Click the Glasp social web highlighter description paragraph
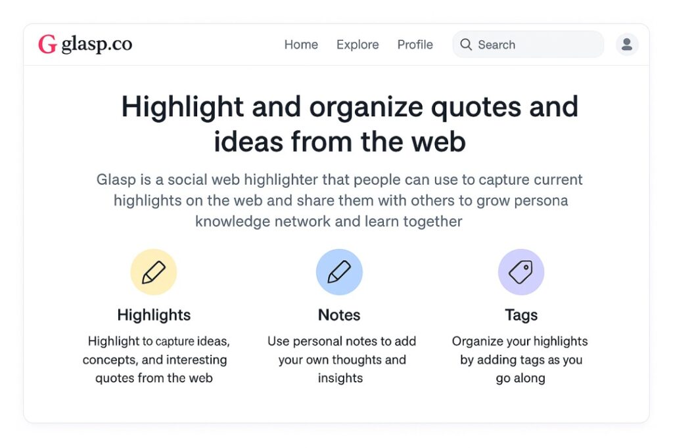The height and width of the screenshot is (448, 673). click(339, 200)
